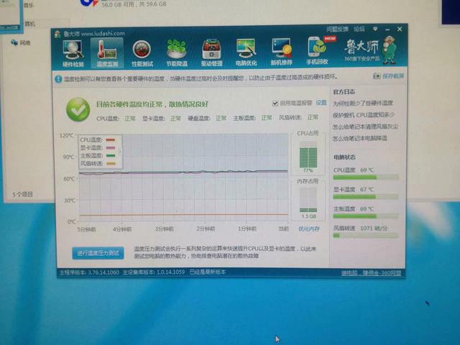
Task: Click the green checkmark status icon
Action: coord(78,109)
